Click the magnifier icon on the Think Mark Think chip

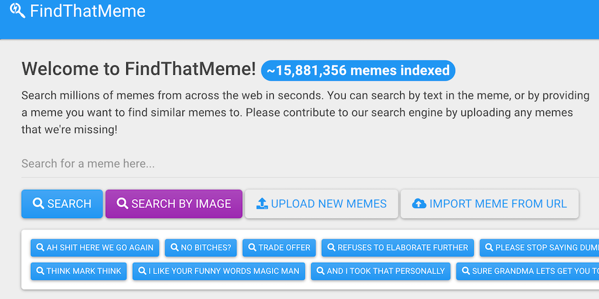[x=40, y=271]
